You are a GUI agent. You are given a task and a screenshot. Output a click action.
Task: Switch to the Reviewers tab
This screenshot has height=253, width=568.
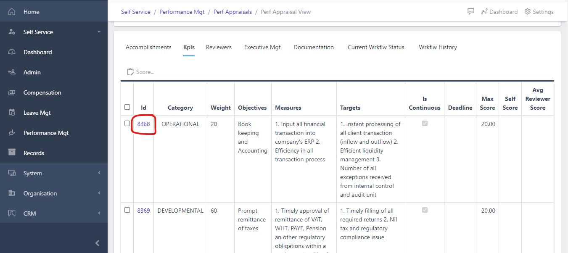tap(219, 47)
